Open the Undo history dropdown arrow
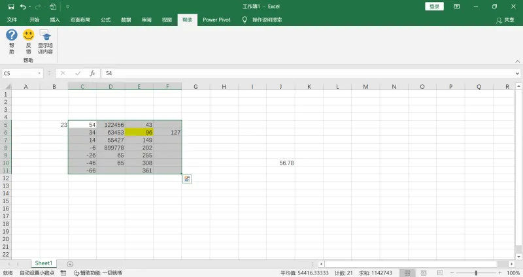Screen dimensions: 523x277 [x=29, y=7]
